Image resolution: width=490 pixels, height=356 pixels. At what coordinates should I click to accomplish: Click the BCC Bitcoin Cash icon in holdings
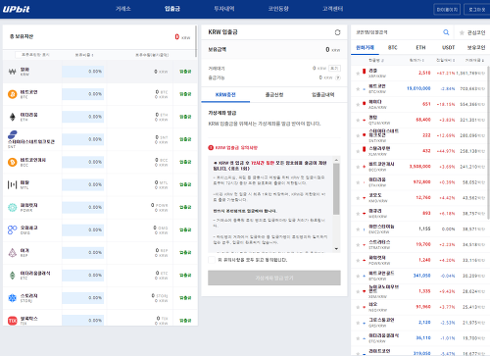(12, 162)
